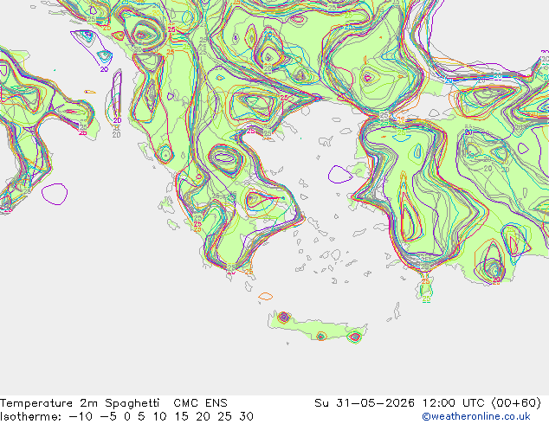The width and height of the screenshot is (549, 424).
Task: Click "30" in the Isotherme legend
Action: (x=247, y=417)
